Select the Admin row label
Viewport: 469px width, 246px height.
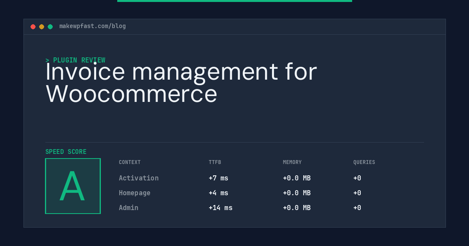(129, 208)
